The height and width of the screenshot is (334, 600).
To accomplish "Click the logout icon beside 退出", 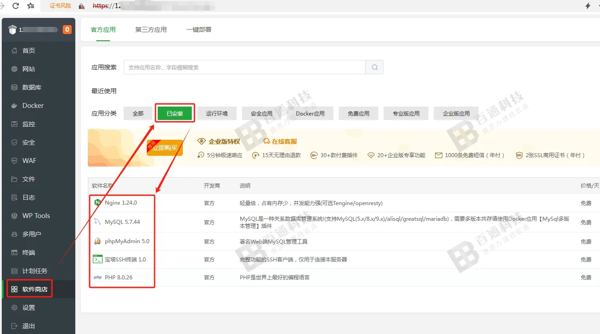I will [x=14, y=326].
